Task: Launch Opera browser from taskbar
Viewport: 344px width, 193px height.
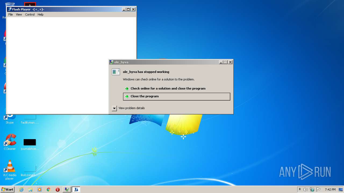Action: 58,190
